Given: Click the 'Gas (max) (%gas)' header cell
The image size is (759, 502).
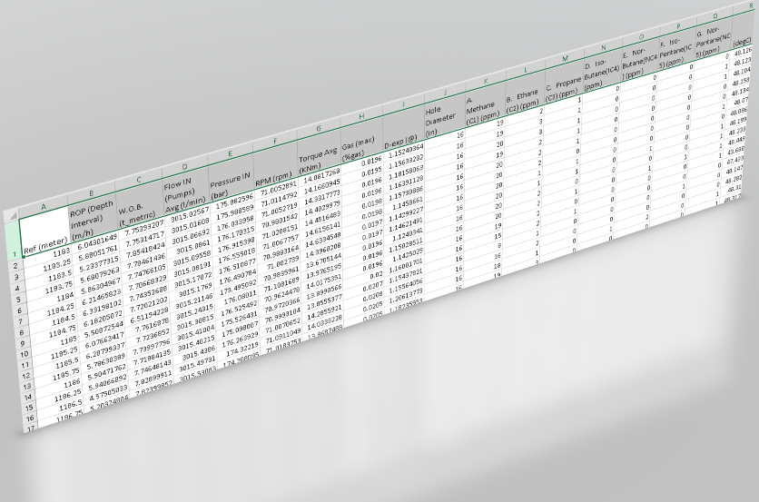Looking at the screenshot, I should 361,142.
